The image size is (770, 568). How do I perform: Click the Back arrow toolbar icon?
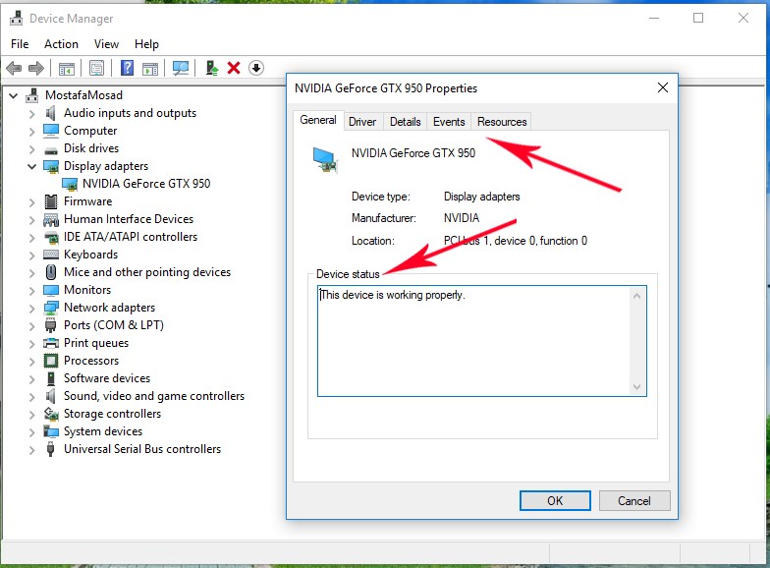(14, 68)
